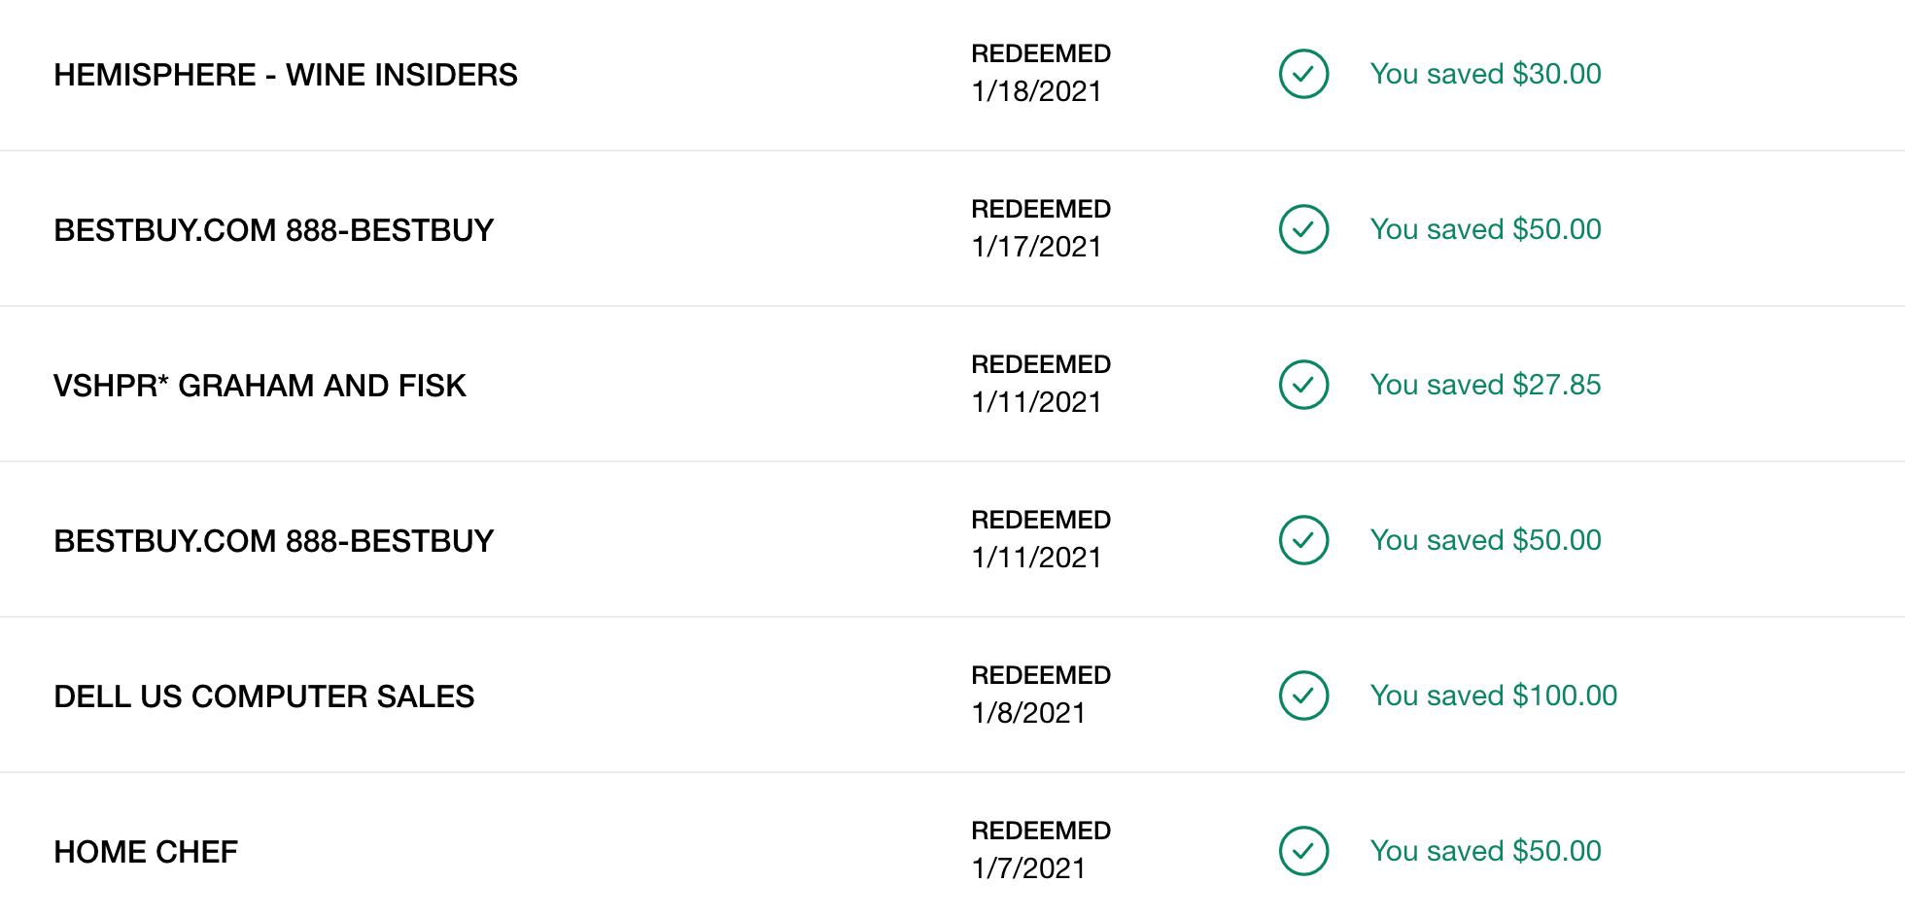Select the VSHPR* GRAHAM AND FISK merchant
1905x917 pixels.
260,386
